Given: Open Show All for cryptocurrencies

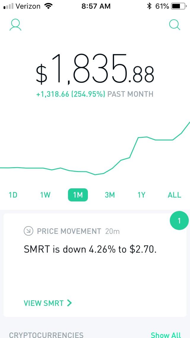Looking at the screenshot, I should point(165,335).
